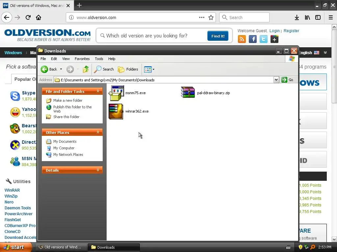Image resolution: width=337 pixels, height=252 pixels.
Task: Toggle the Folders pane
Action: point(128,69)
